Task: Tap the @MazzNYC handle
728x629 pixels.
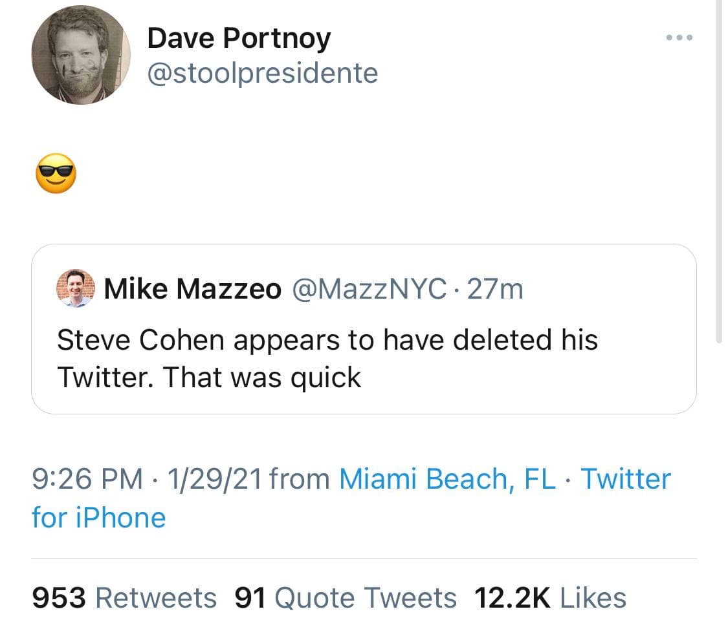Action: click(370, 289)
